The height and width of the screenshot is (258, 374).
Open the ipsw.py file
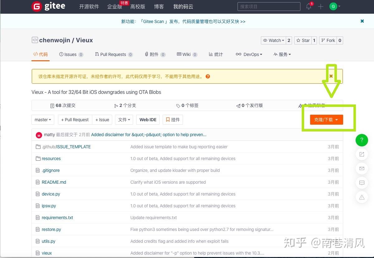[x=49, y=206]
